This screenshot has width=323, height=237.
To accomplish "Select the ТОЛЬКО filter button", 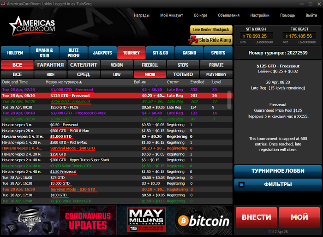I will pos(183,74).
